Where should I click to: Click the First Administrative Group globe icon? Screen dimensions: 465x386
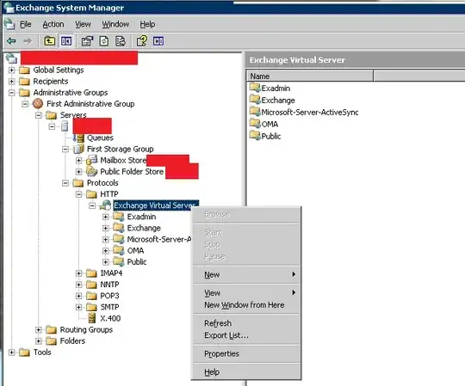38,104
